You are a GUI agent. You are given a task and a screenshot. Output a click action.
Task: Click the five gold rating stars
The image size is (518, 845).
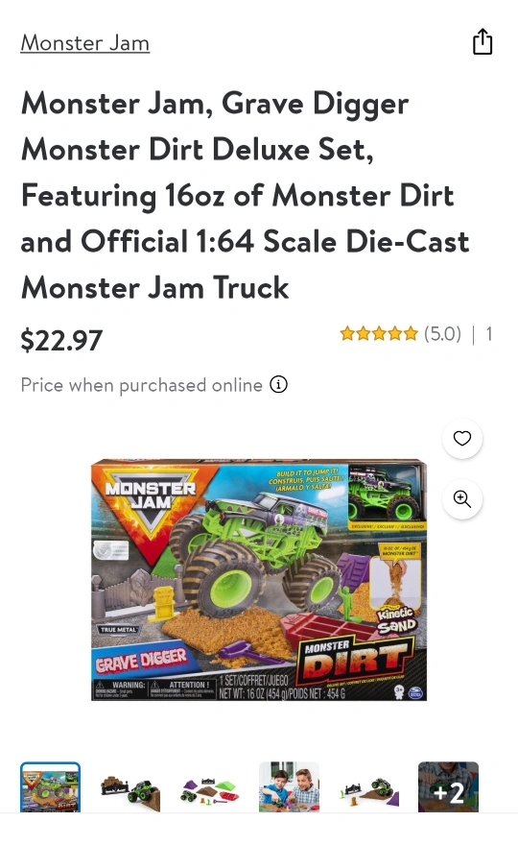tap(379, 334)
